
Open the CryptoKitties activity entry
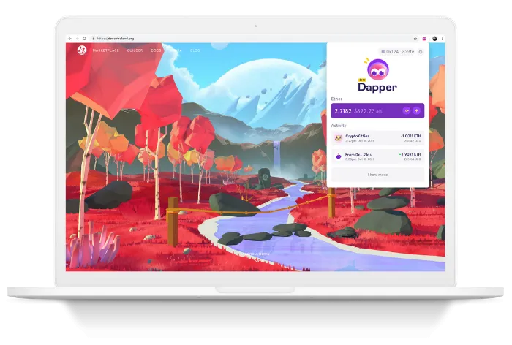[x=377, y=138]
